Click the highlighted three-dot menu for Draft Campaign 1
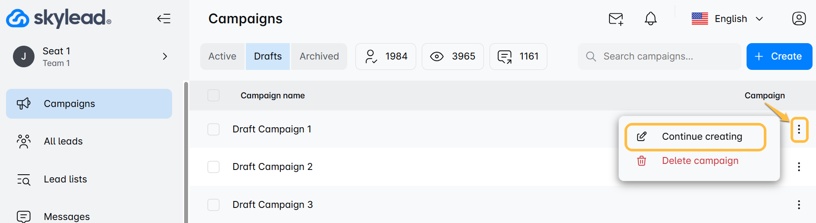The image size is (816, 223). (799, 129)
